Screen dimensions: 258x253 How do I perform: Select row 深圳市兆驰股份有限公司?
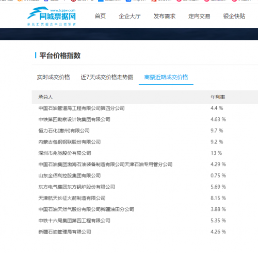pos(145,153)
